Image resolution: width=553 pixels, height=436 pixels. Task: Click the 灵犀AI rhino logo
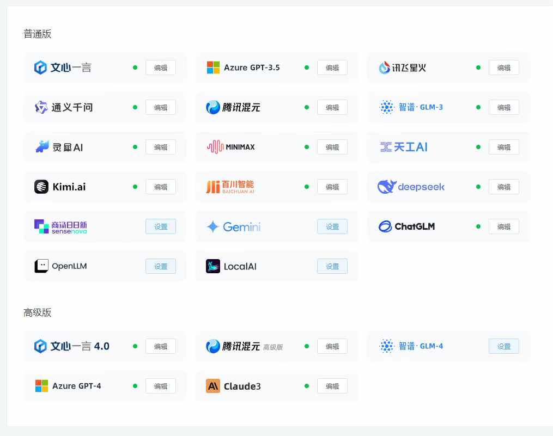click(x=42, y=146)
